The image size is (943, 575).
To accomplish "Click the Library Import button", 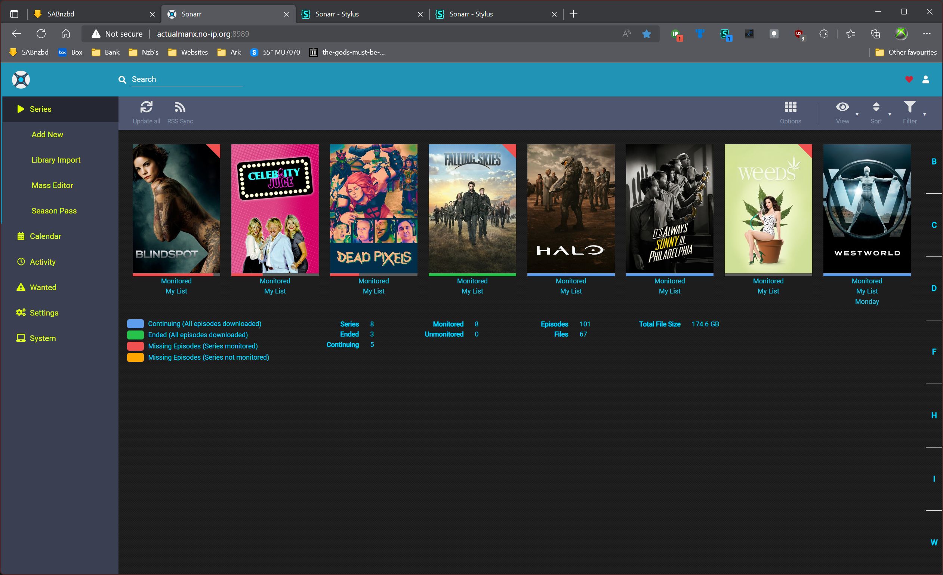I will click(56, 160).
